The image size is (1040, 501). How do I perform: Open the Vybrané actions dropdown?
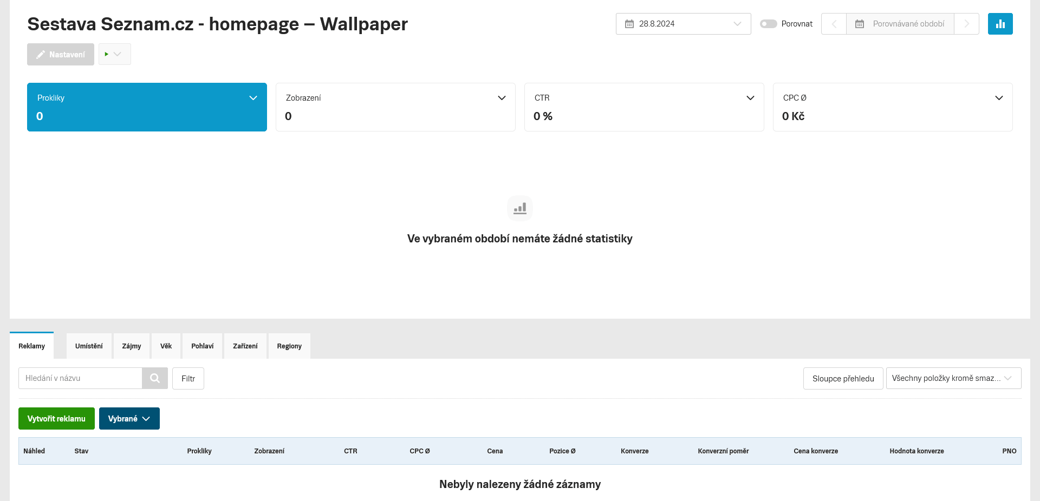[x=129, y=419]
